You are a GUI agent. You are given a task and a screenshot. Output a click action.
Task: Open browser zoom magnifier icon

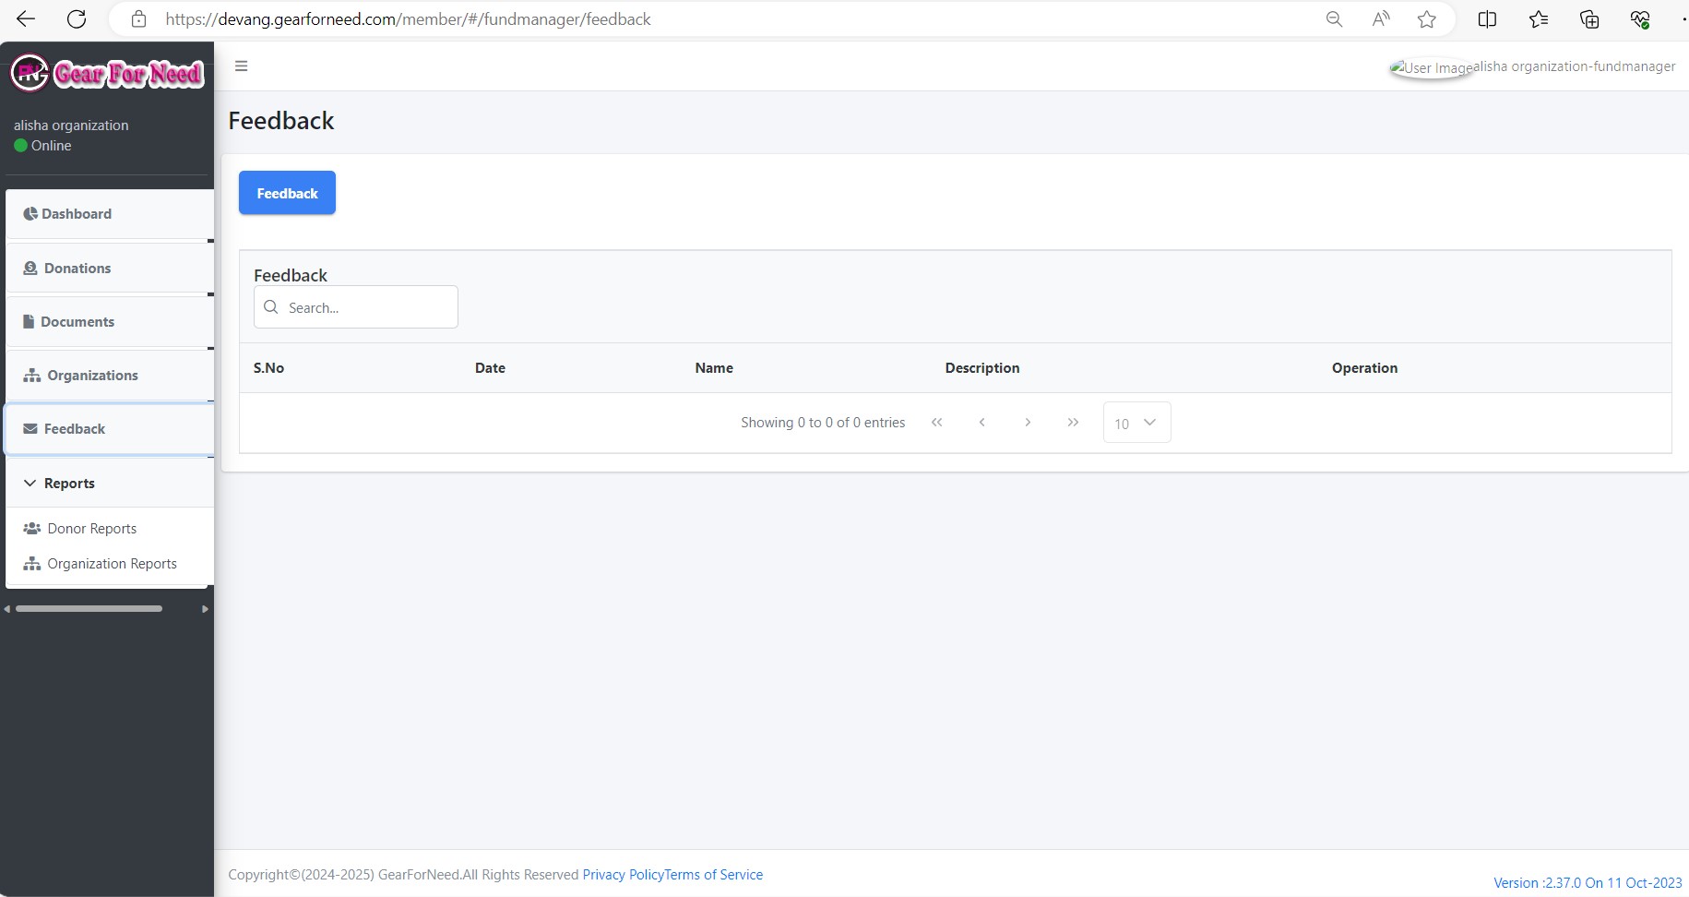tap(1334, 18)
